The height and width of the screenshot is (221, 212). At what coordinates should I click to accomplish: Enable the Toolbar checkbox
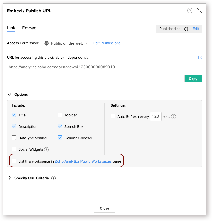click(x=60, y=115)
